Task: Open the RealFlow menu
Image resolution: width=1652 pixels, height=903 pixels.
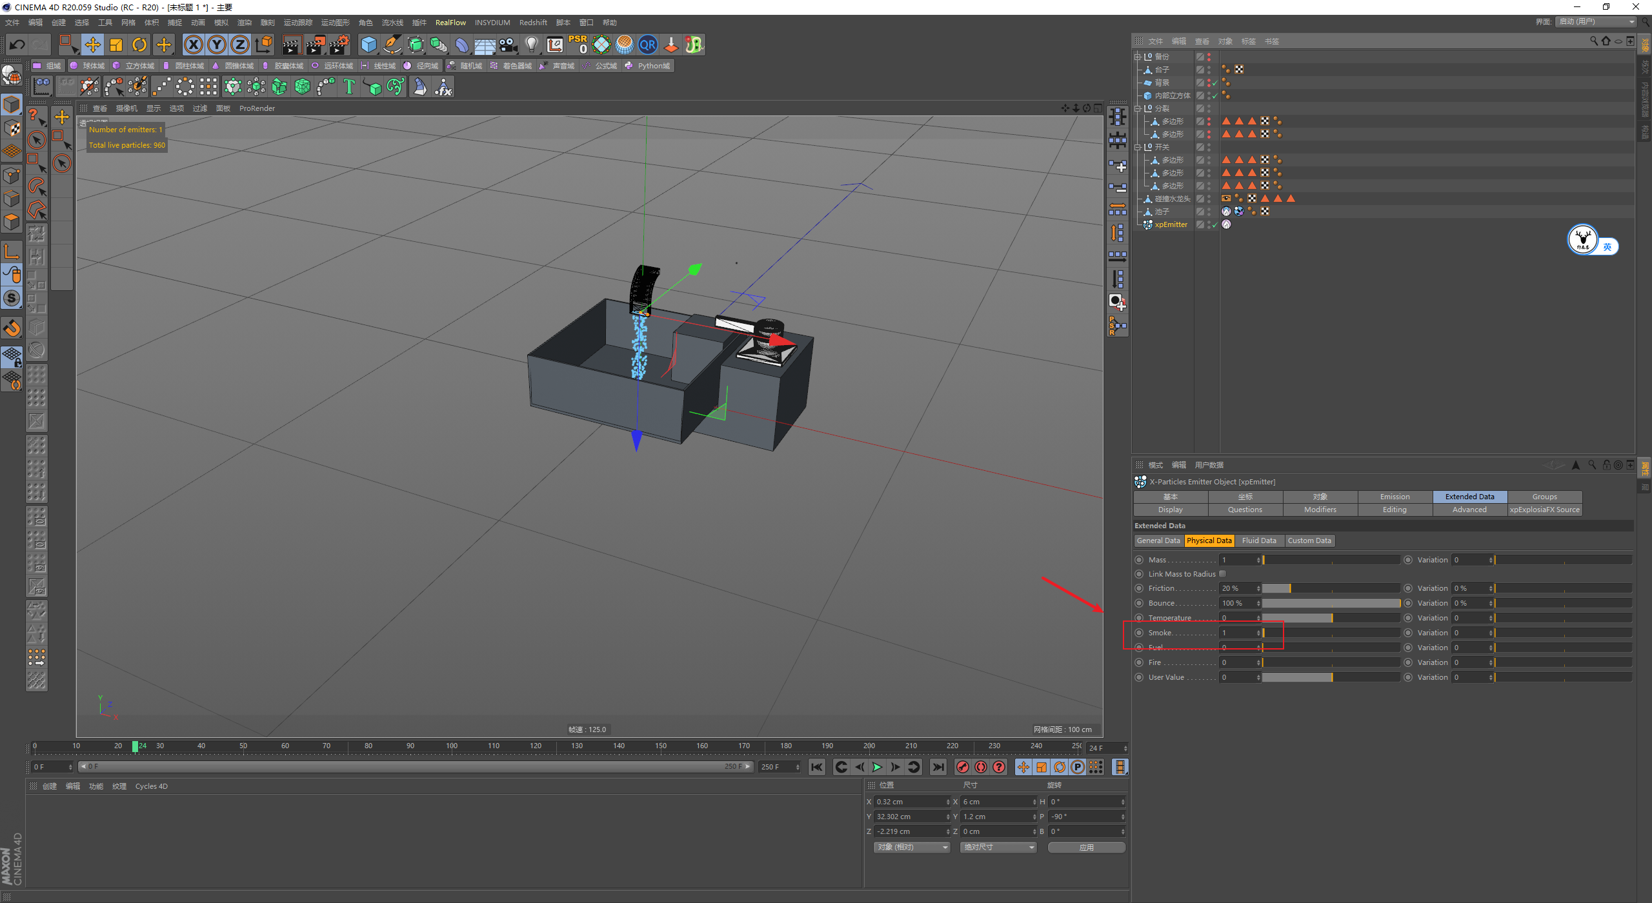Action: (x=450, y=23)
